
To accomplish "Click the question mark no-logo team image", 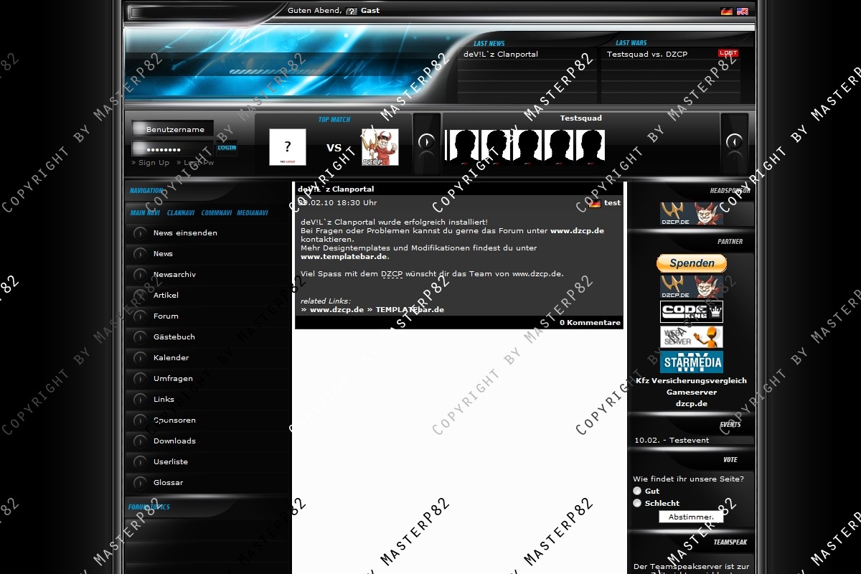I will (x=287, y=147).
